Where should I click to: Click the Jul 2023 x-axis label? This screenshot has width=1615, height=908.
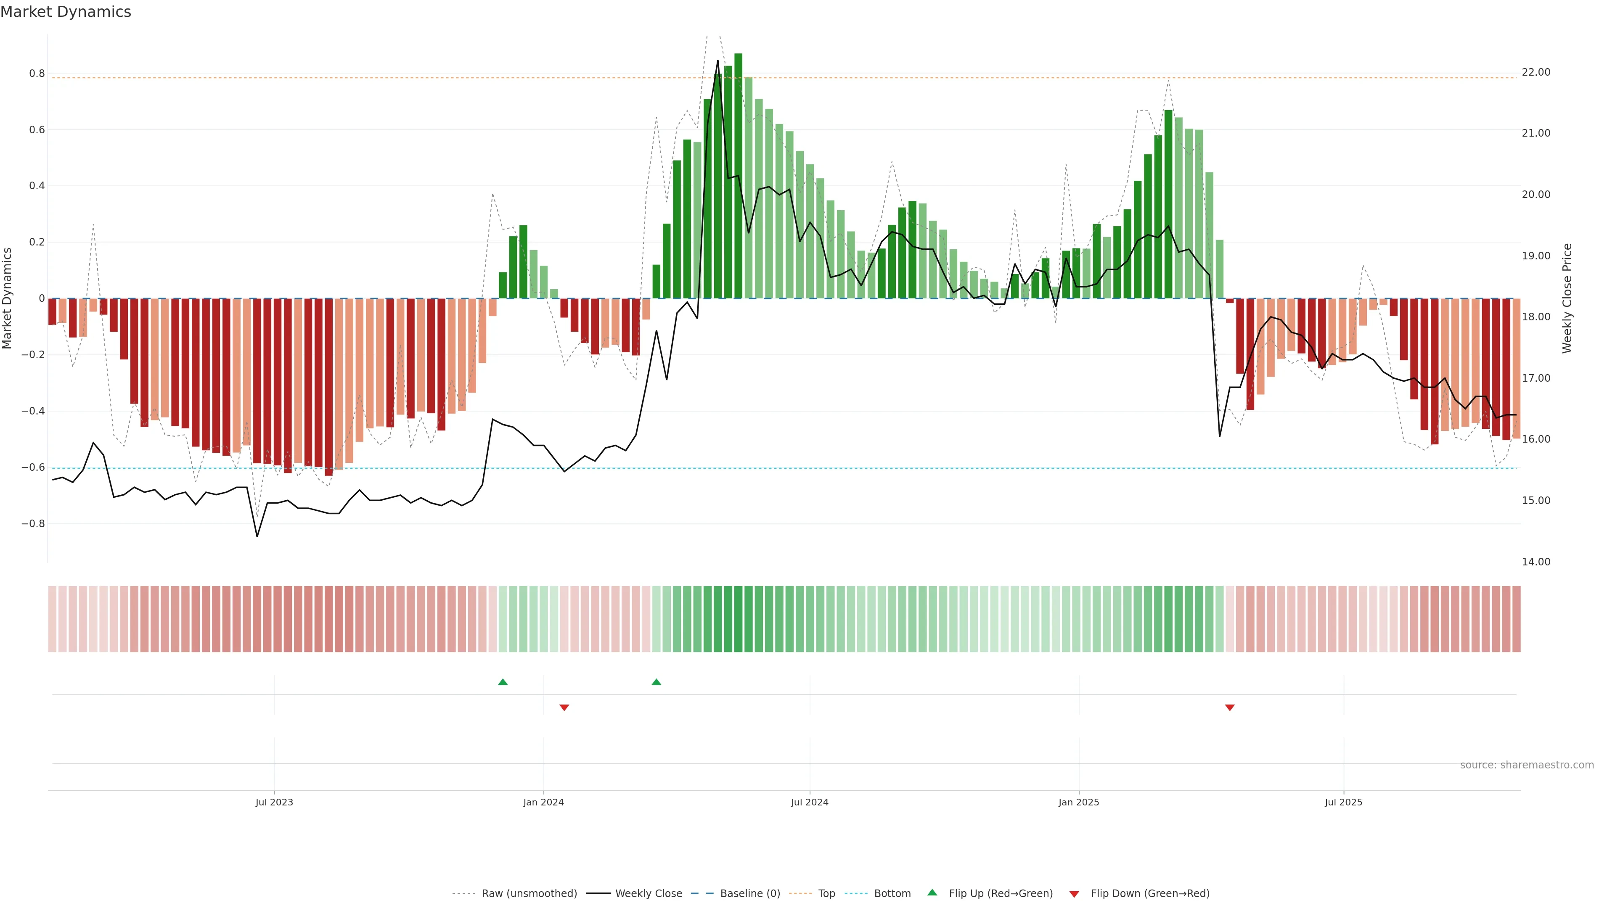(274, 802)
